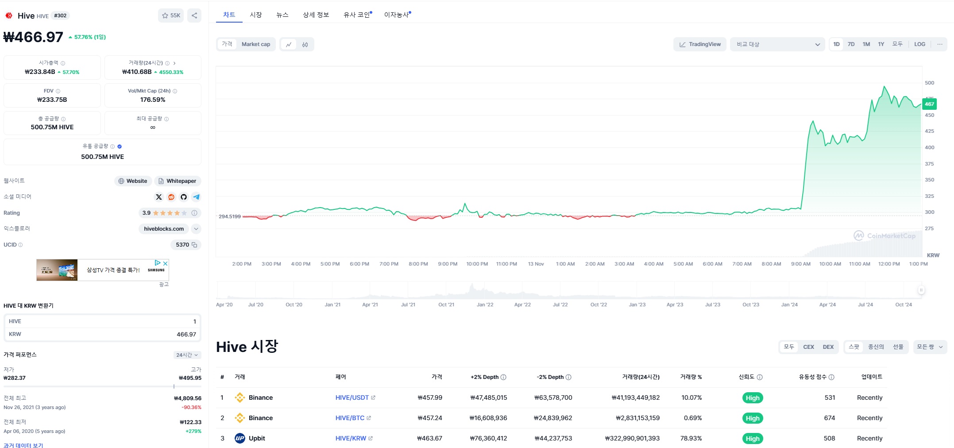Open Hive's X (Twitter) profile icon
954x448 pixels.
coord(159,197)
